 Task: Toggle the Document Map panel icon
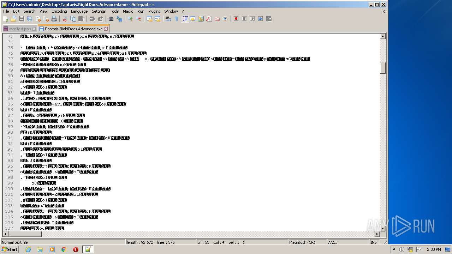click(201, 19)
